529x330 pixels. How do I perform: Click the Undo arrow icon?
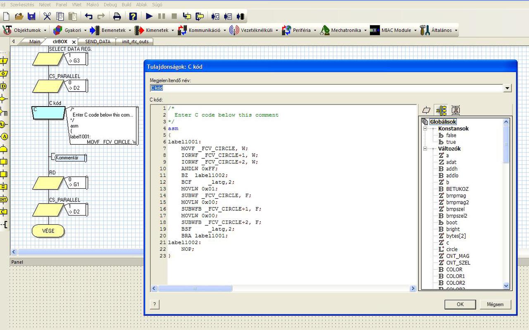[88, 16]
